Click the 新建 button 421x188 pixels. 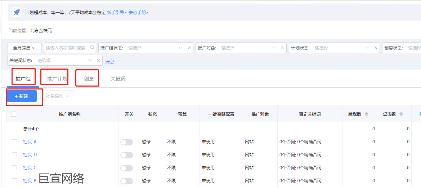[22, 96]
